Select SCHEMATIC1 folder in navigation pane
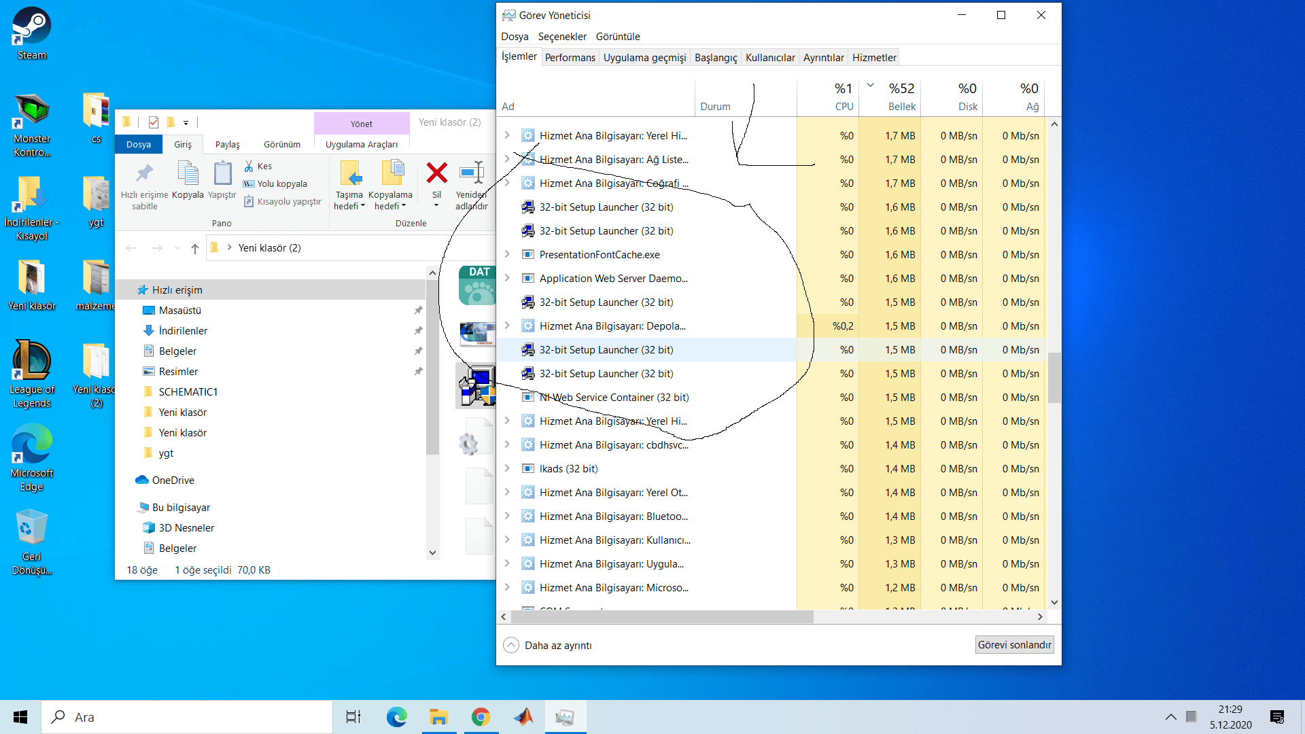Image resolution: width=1305 pixels, height=734 pixels. tap(181, 392)
